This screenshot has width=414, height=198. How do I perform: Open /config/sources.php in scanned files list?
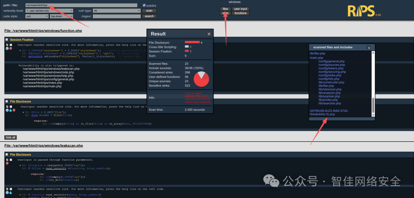[332, 65]
